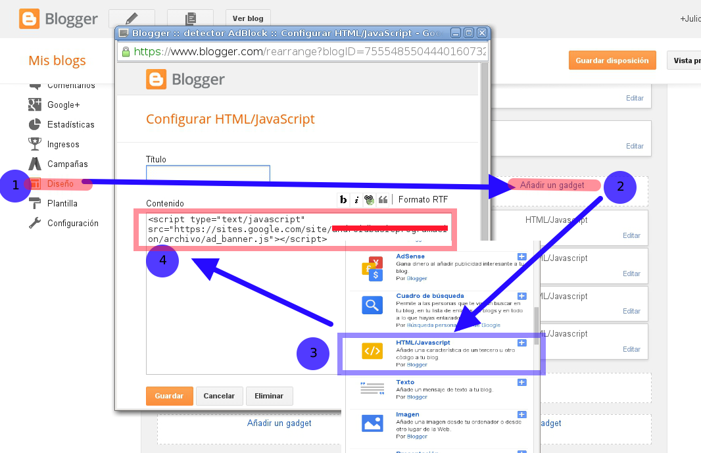Add the HTML/Javascript gadget plus icon
This screenshot has height=453, width=701.
[x=521, y=343]
